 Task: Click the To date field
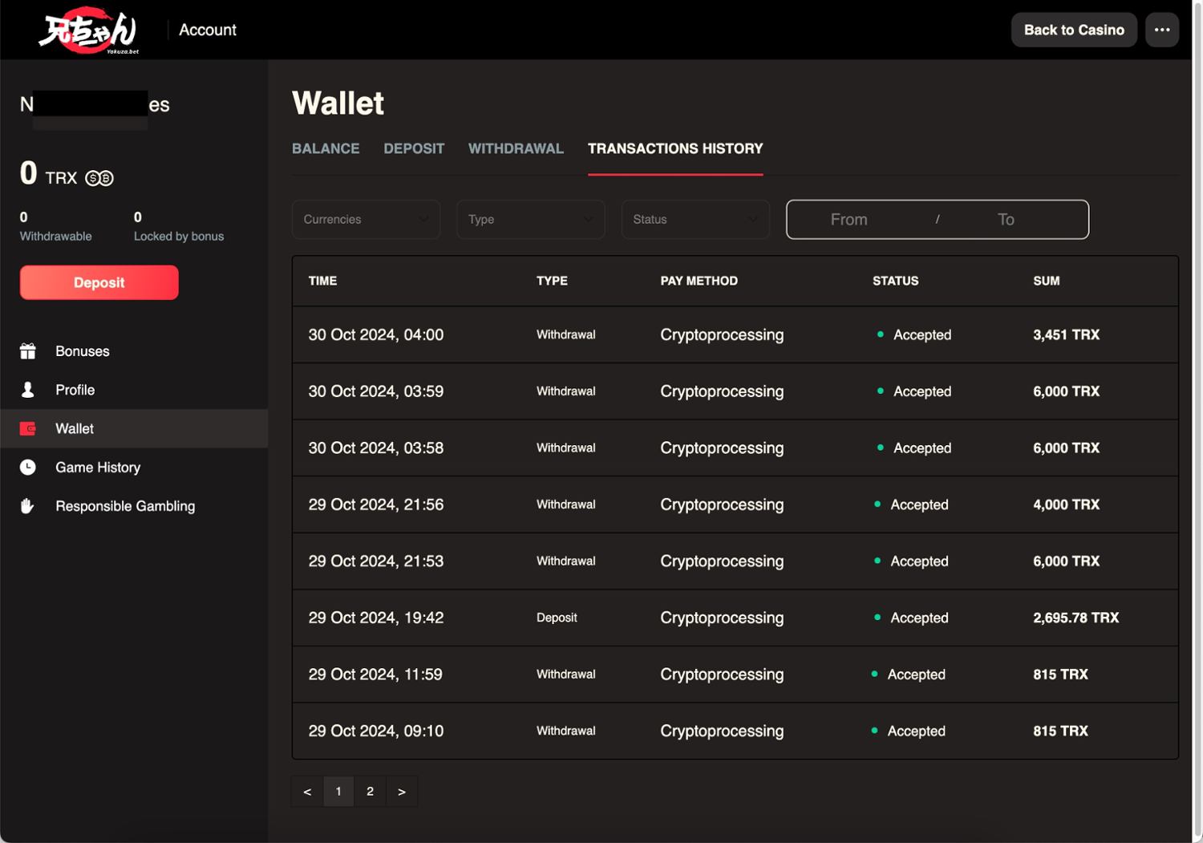1006,220
